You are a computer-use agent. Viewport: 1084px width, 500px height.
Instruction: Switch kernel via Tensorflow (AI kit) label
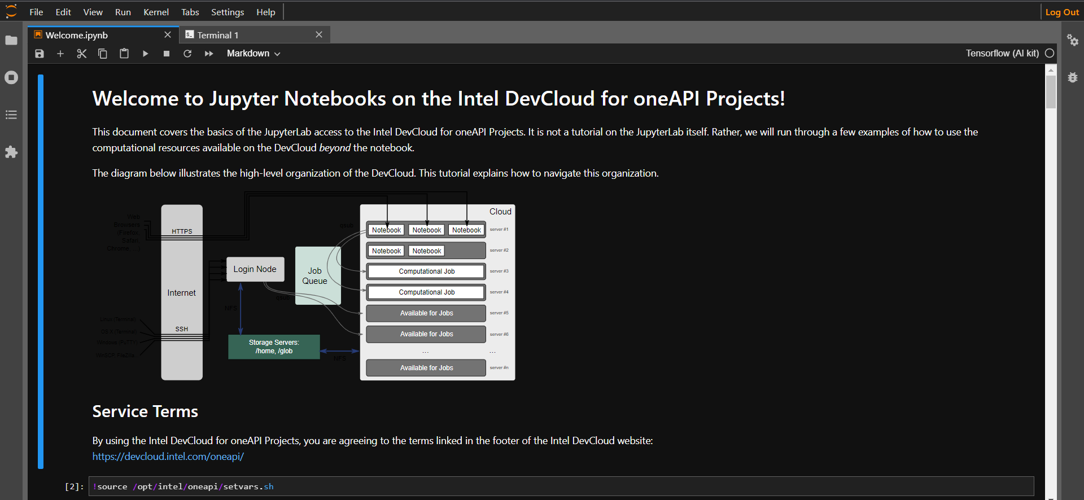pyautogui.click(x=1002, y=53)
